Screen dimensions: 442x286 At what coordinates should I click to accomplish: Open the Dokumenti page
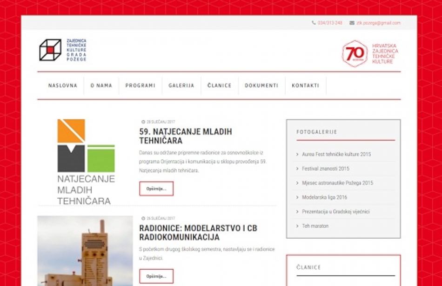click(261, 86)
